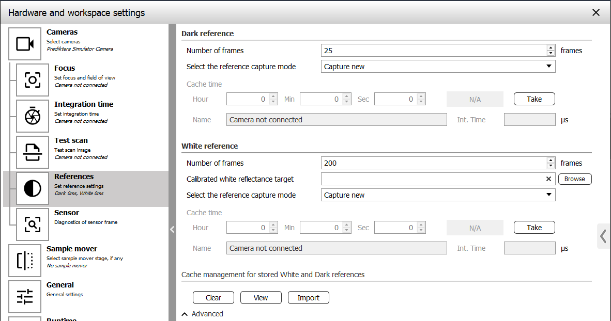Click the Import cache button
611x321 pixels.
308,298
